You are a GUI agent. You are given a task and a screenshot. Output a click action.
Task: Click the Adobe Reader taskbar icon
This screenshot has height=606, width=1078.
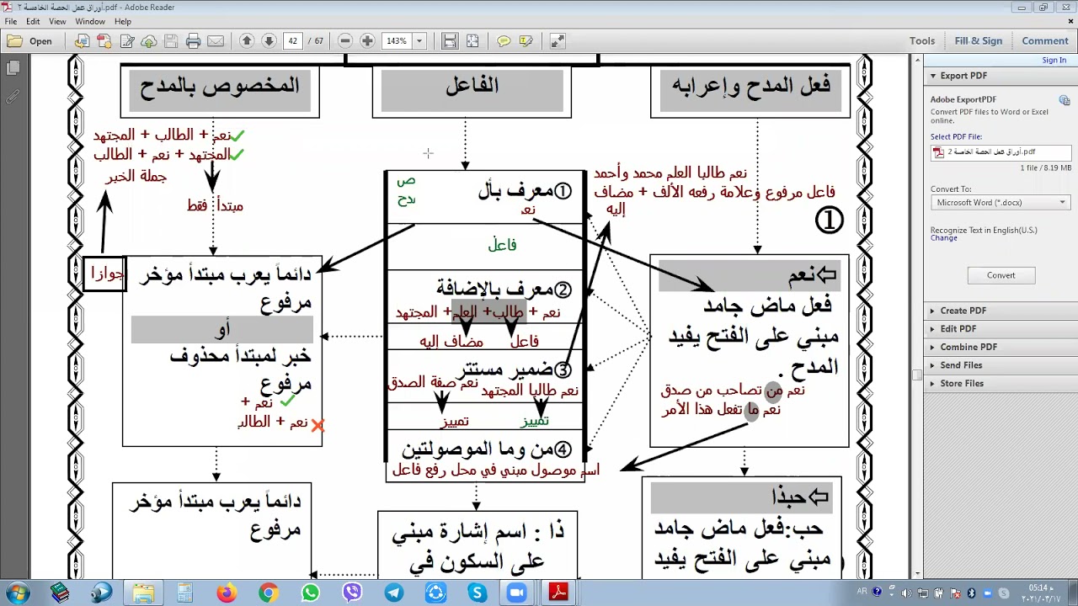tap(558, 593)
